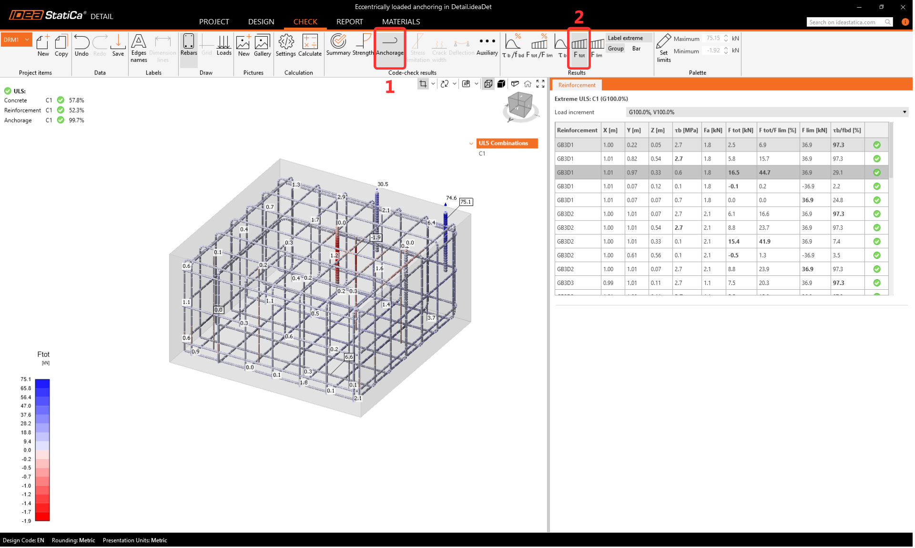Toggle the Label extreme option
The image size is (915, 548).
[x=625, y=38]
